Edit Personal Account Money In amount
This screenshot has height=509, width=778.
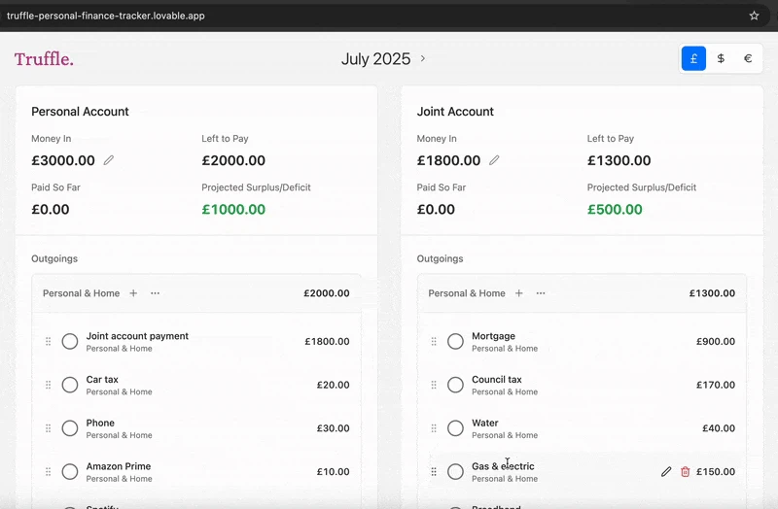(x=109, y=160)
